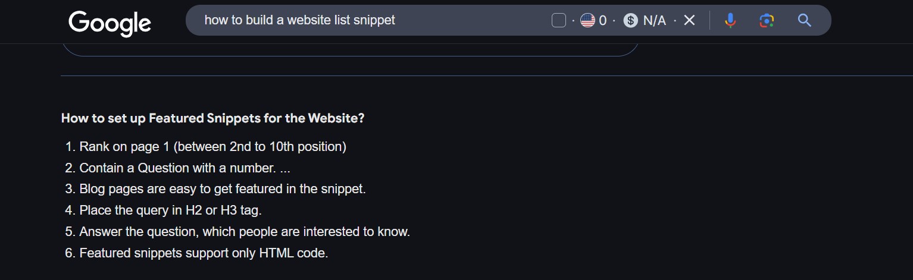
Task: Click the "Rank on page 1" list item
Action: tap(212, 147)
